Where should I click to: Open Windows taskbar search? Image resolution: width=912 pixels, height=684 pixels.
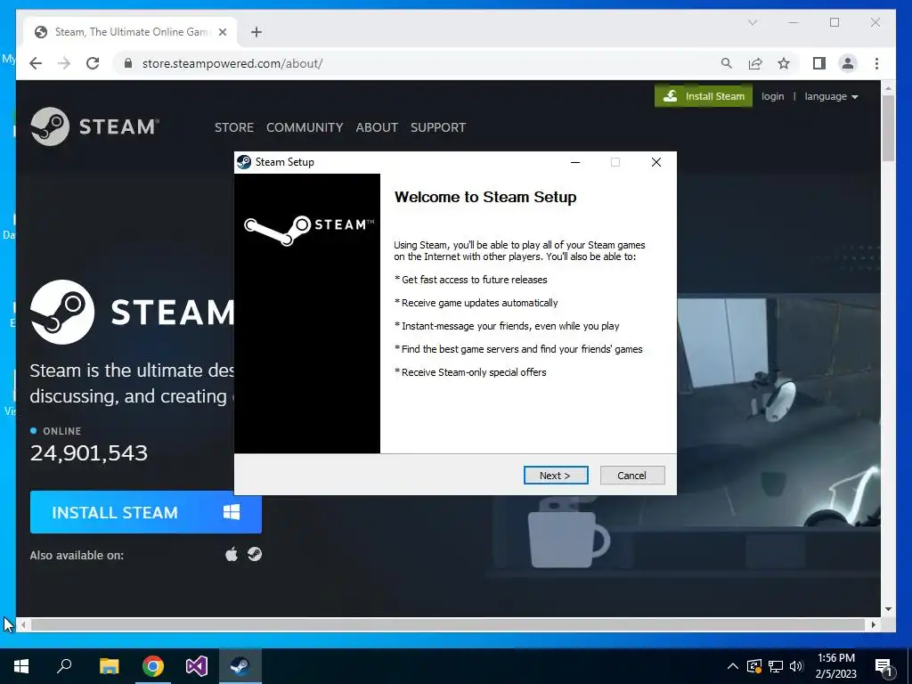tap(64, 666)
